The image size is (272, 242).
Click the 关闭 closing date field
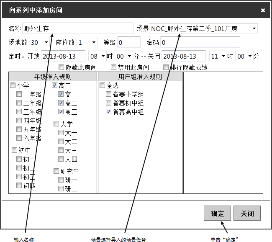pyautogui.click(x=184, y=56)
